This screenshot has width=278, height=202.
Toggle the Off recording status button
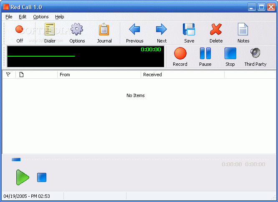point(20,33)
